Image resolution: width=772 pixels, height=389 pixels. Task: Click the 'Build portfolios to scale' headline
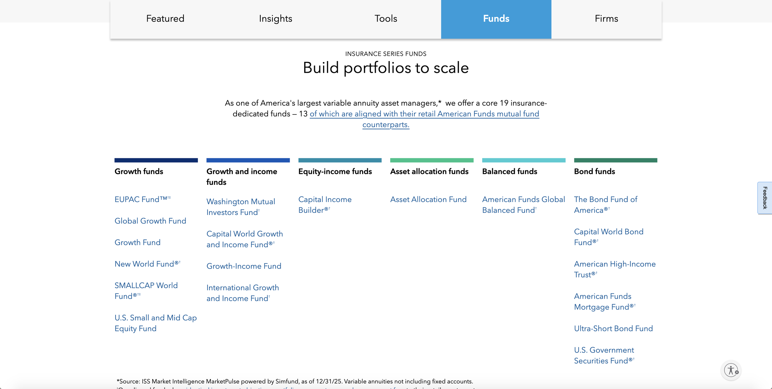click(386, 68)
